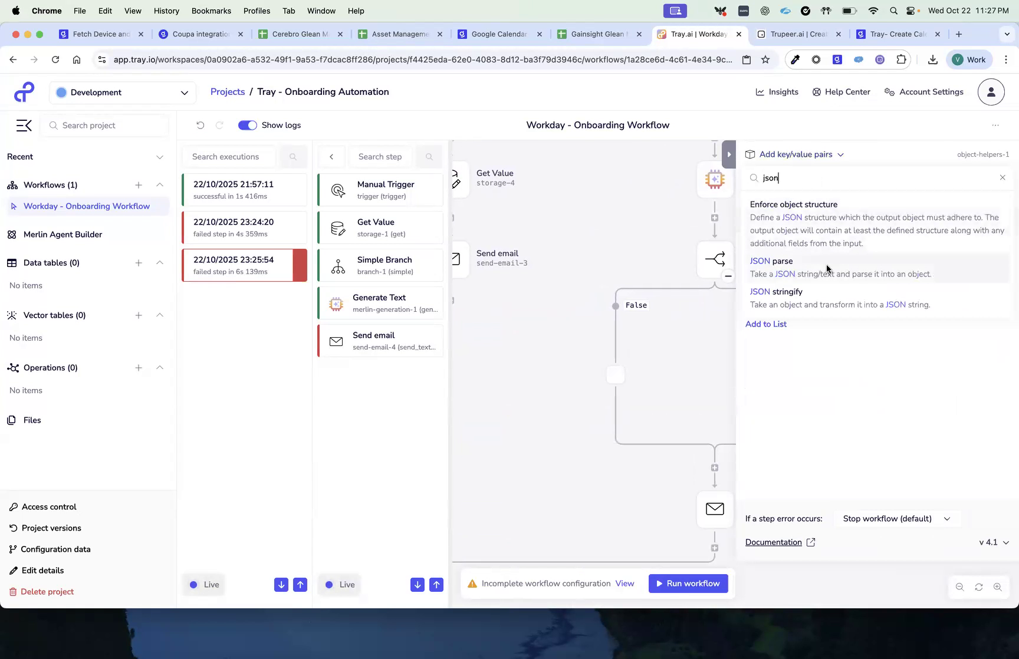Switch to the Google Calendar browser tab

tap(498, 34)
